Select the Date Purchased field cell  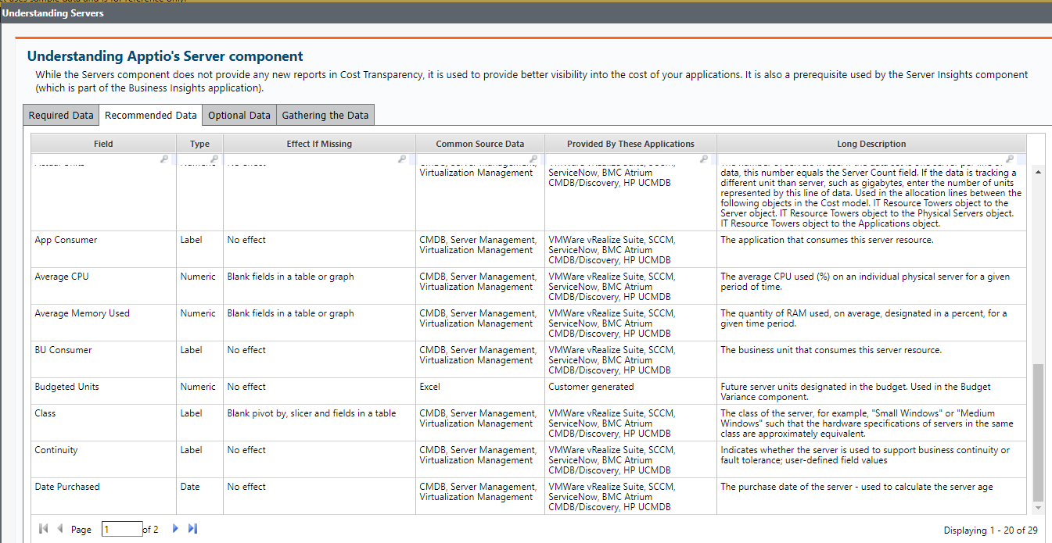coord(104,496)
